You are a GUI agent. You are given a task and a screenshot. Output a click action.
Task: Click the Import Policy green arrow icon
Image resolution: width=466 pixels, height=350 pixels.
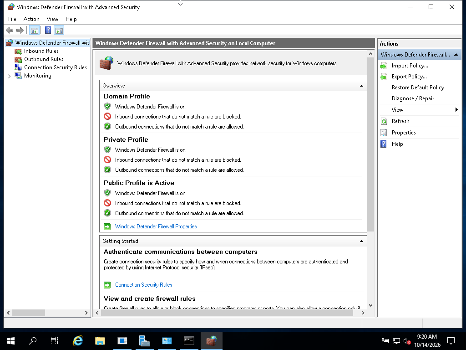click(384, 66)
